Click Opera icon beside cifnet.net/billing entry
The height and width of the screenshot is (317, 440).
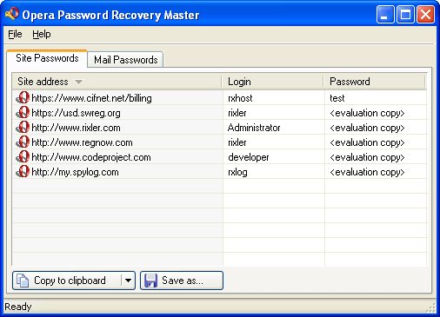point(23,97)
